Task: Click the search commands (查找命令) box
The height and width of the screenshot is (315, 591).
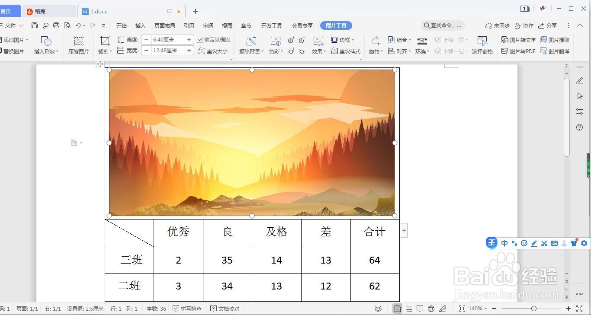Action: point(443,25)
